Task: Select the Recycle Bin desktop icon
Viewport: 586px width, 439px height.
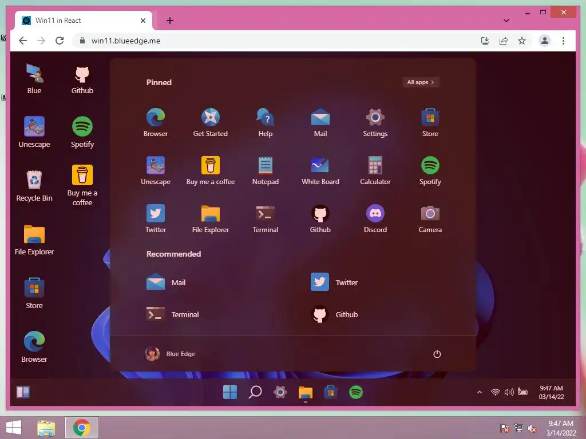Action: pos(34,186)
